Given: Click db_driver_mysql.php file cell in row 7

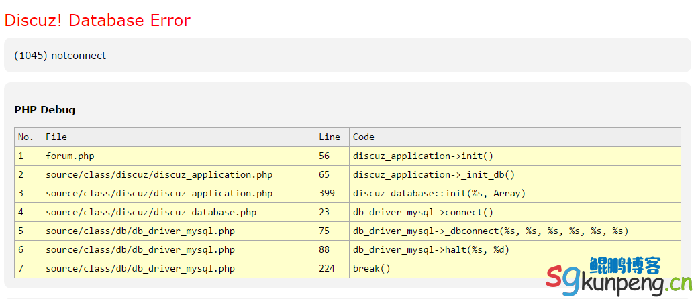Looking at the screenshot, I should (x=179, y=268).
